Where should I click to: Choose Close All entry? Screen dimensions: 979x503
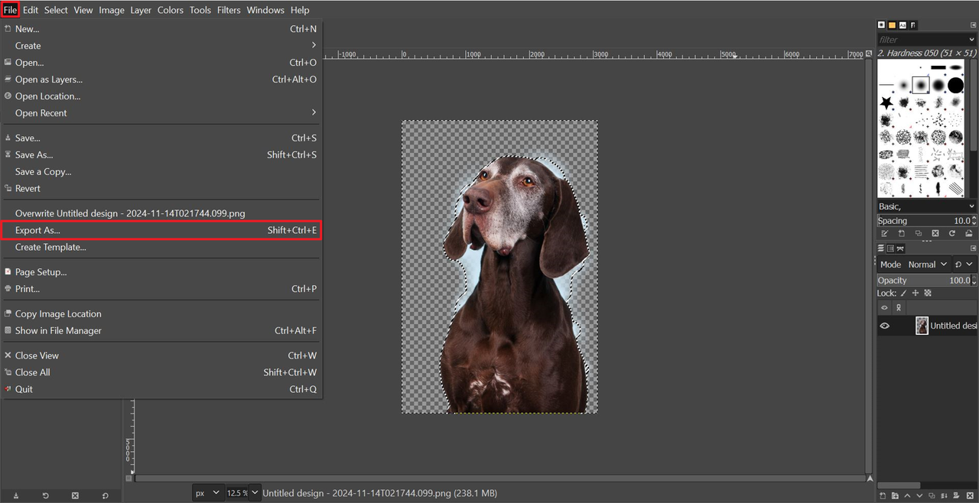click(x=161, y=372)
